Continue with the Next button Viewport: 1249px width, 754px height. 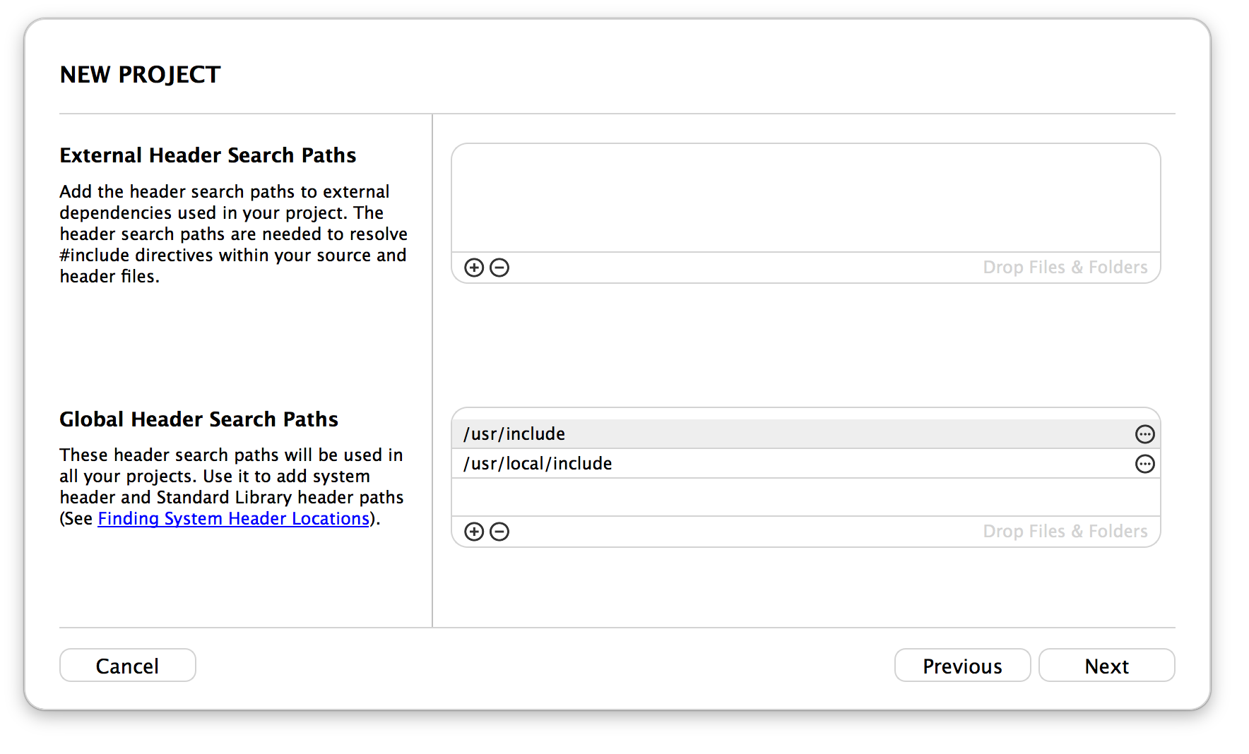coord(1106,666)
